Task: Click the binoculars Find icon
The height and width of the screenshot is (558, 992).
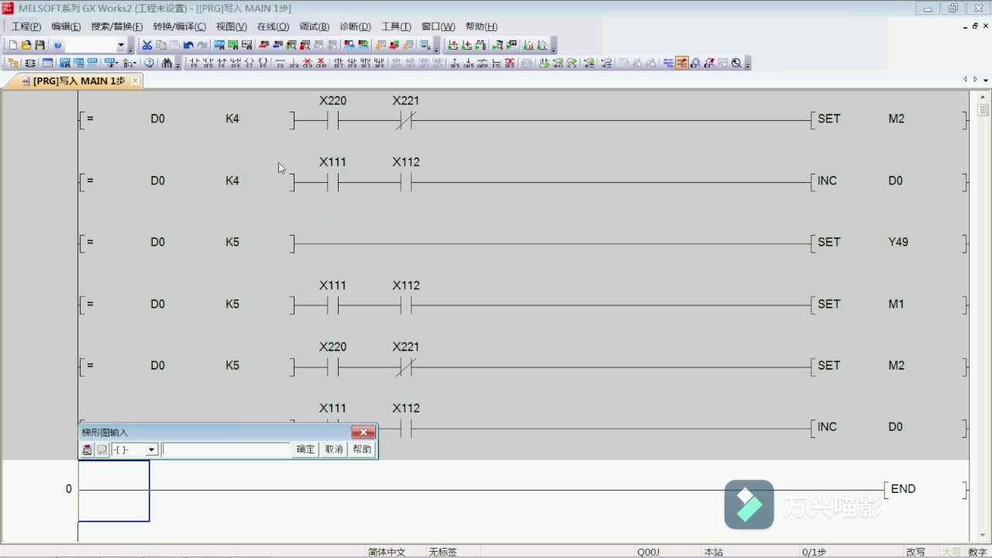Action: tap(167, 63)
